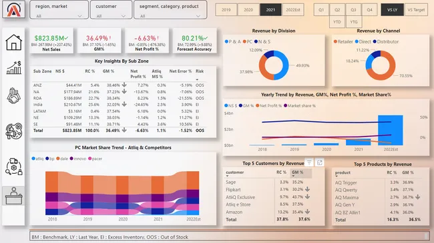
Task: Click the AtliQ logo icon
Action: [x=13, y=9]
